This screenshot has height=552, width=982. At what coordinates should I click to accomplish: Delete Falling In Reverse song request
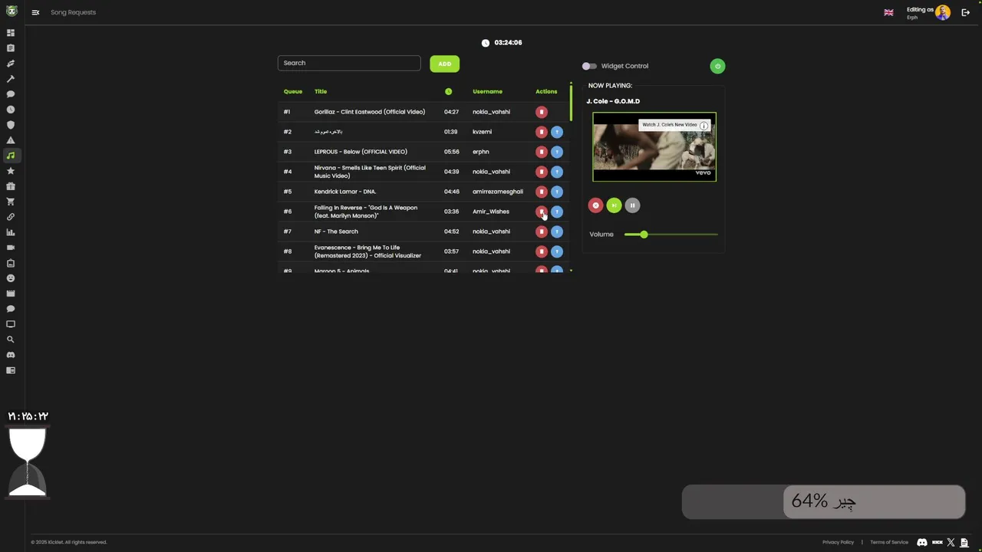click(x=542, y=212)
